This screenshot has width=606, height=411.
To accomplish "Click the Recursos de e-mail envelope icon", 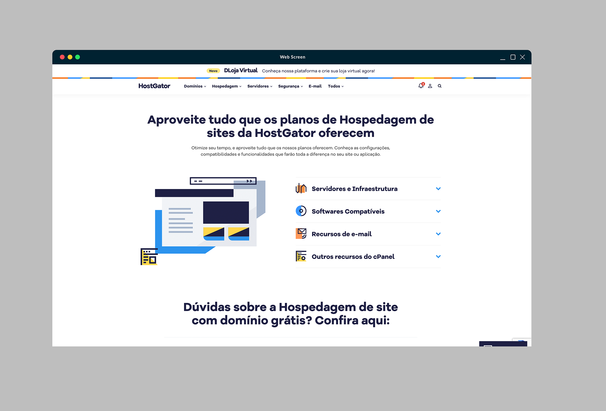I will click(301, 234).
